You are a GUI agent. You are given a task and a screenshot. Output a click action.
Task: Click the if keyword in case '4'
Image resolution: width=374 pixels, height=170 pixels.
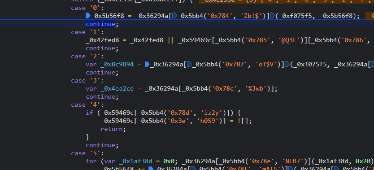click(x=89, y=113)
